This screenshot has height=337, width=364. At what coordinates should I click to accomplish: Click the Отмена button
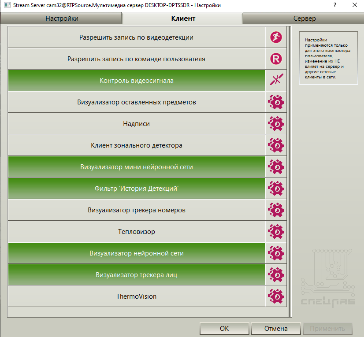pos(276,329)
